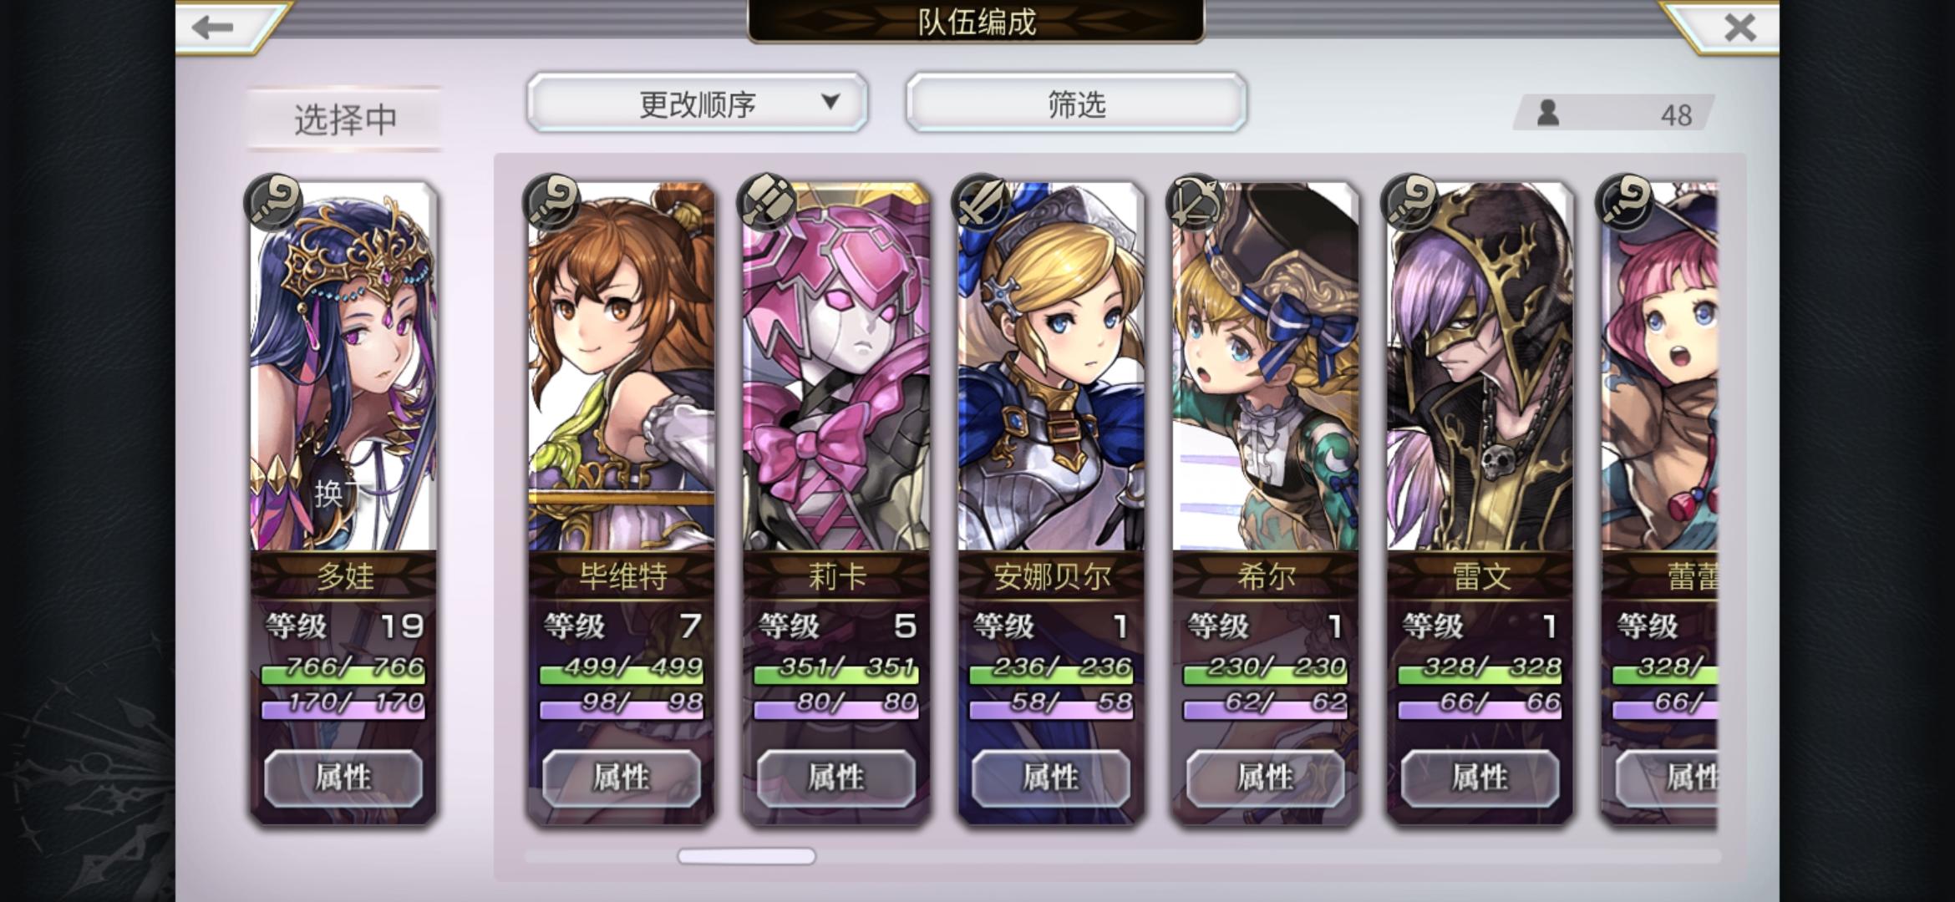Open the 筛选 filter button
The height and width of the screenshot is (902, 1955).
pos(1077,102)
